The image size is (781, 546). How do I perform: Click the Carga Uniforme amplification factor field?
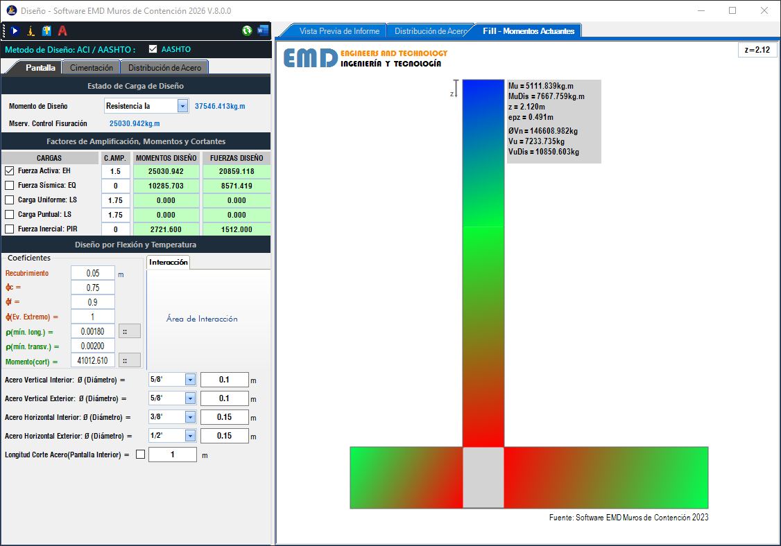tap(116, 200)
